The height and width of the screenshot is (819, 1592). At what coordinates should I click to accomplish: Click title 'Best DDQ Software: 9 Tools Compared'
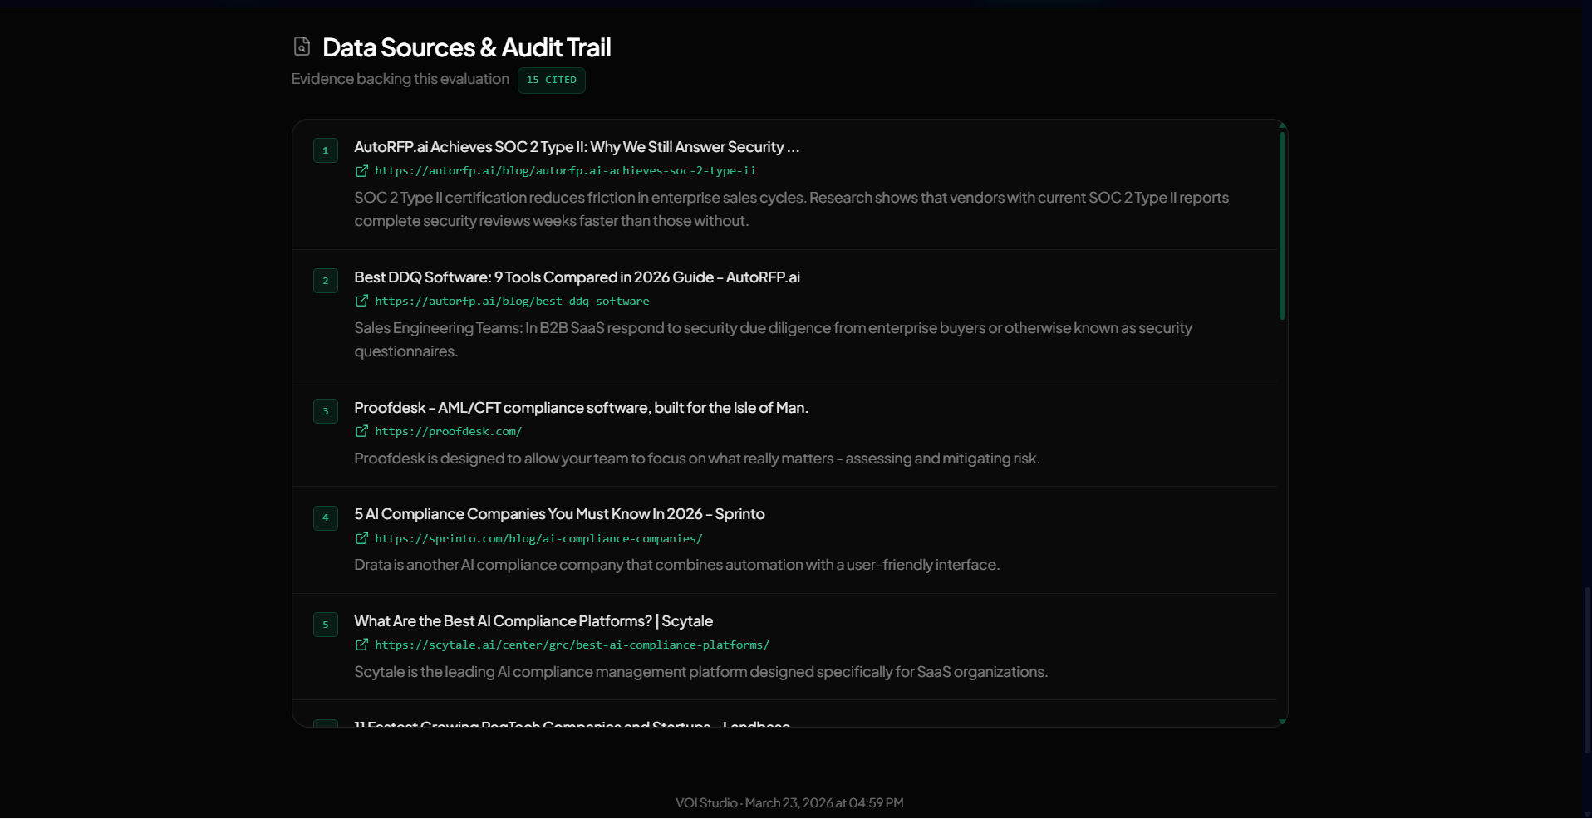coord(577,277)
